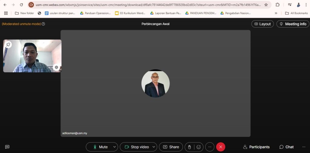Click the moderated unmute mode info icon
This screenshot has height=153, width=310.
click(43, 24)
